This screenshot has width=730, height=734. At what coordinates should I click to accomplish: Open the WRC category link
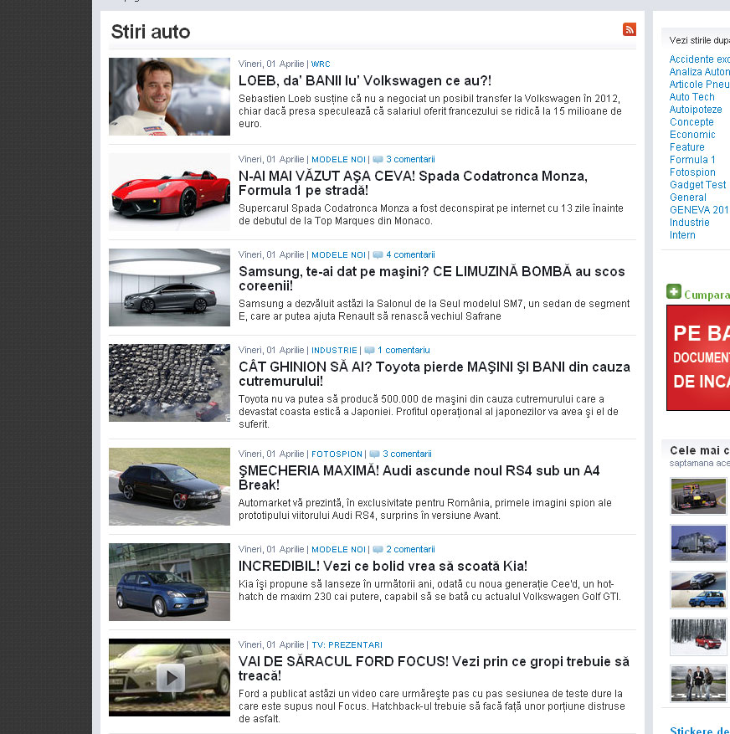pyautogui.click(x=321, y=64)
